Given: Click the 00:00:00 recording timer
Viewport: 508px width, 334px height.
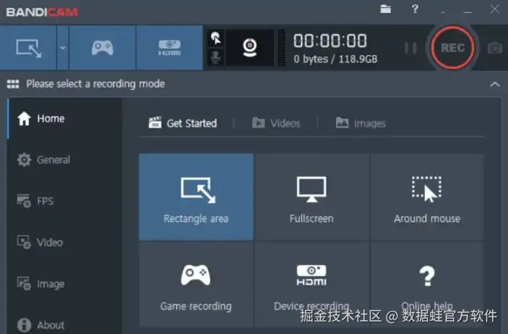Looking at the screenshot, I should [330, 41].
